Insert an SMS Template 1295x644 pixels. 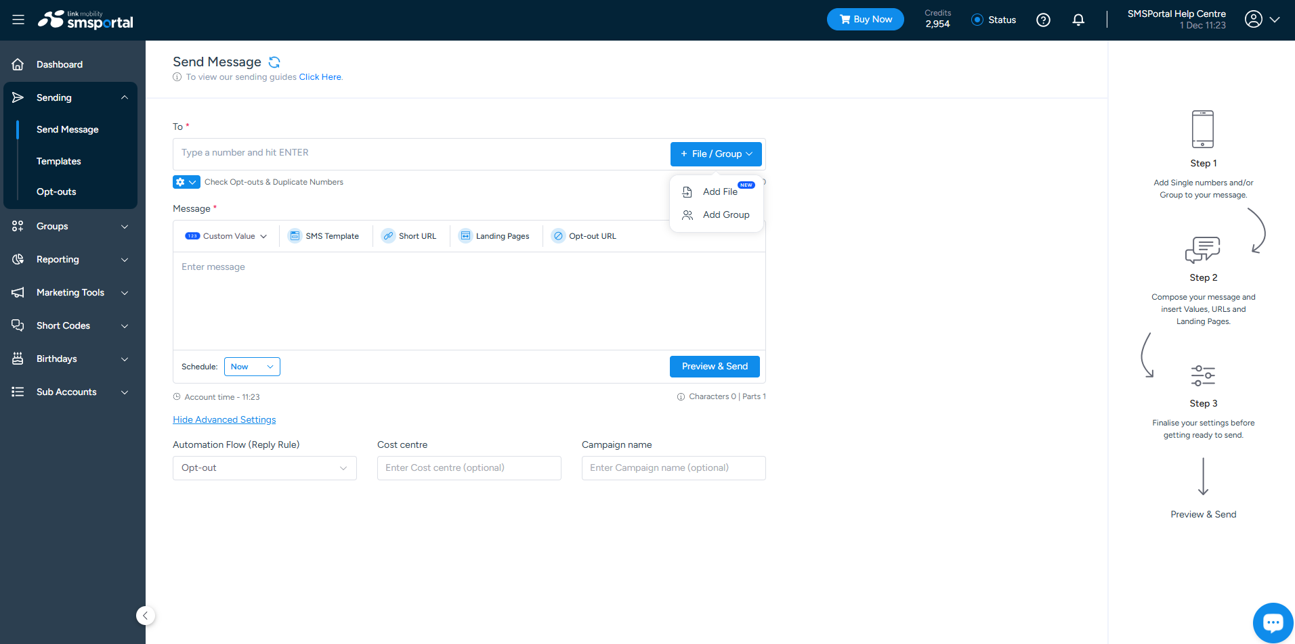click(x=324, y=236)
